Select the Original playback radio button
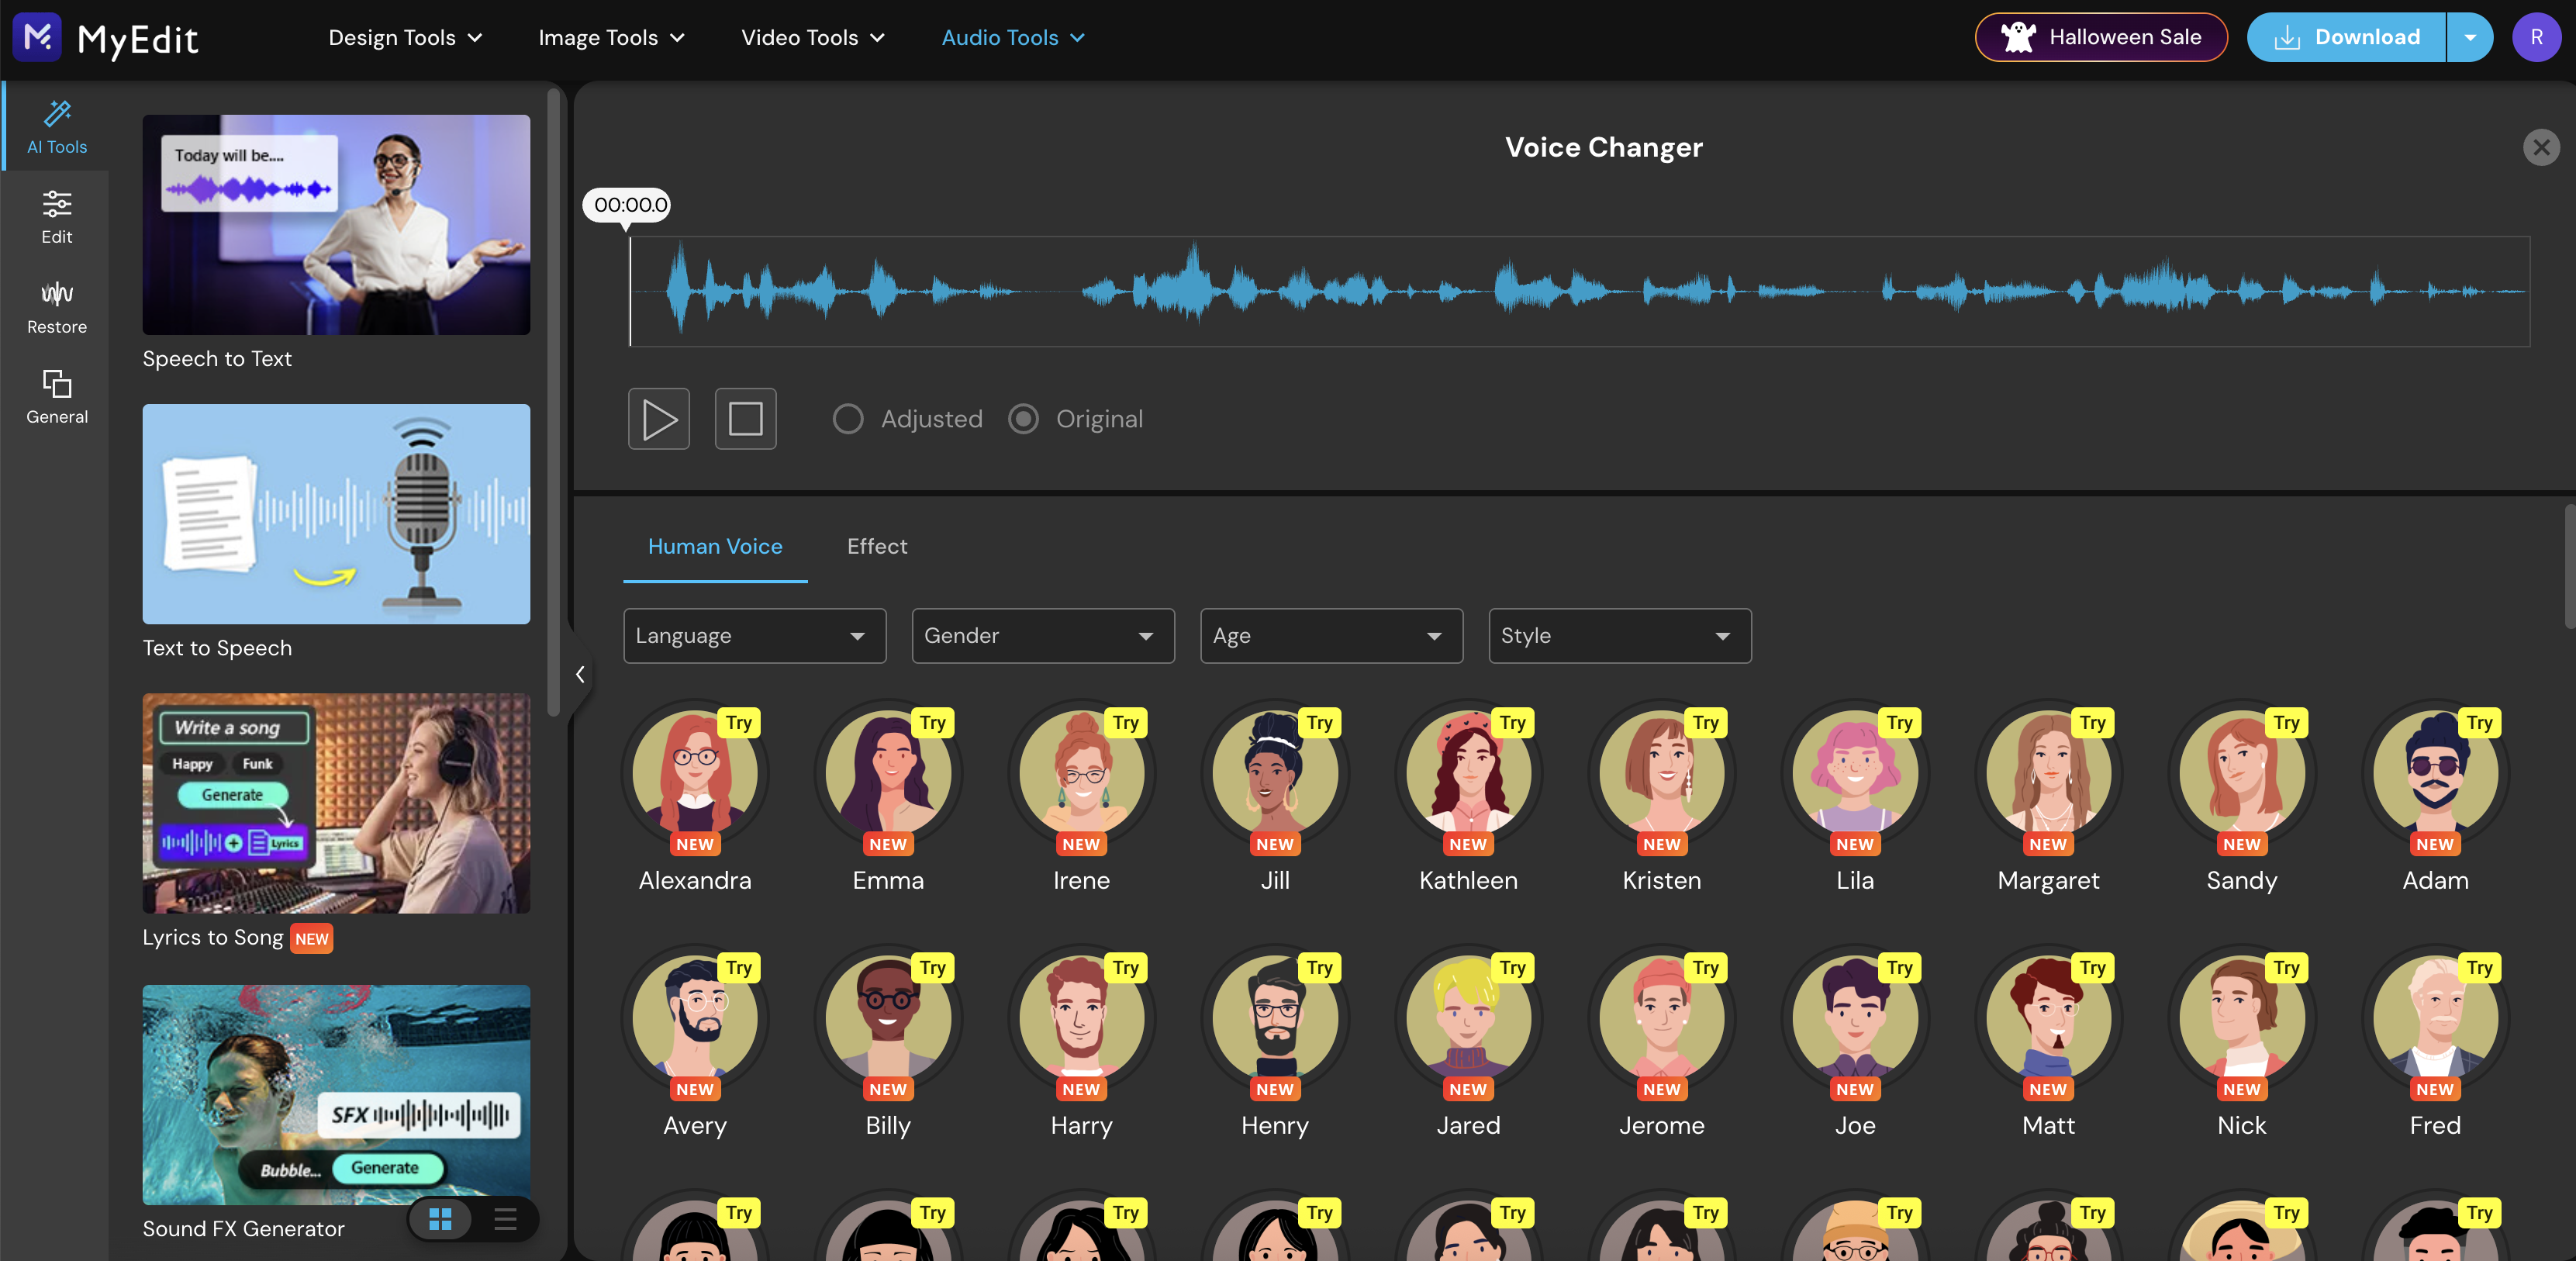The width and height of the screenshot is (2576, 1261). click(x=1023, y=419)
